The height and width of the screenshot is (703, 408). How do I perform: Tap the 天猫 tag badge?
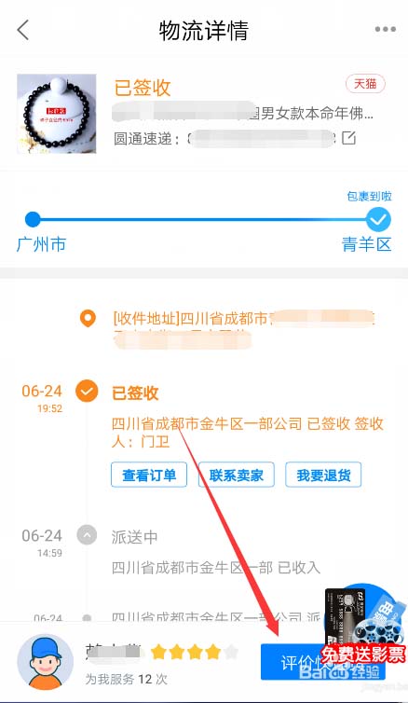(x=365, y=84)
